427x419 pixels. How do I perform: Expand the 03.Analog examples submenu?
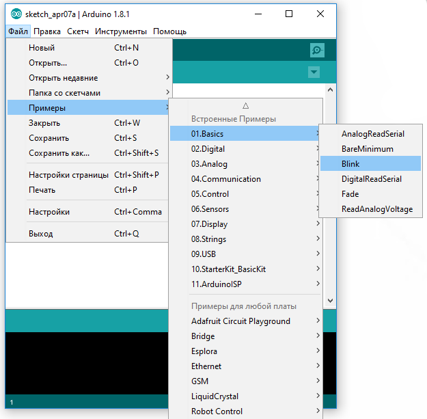245,164
